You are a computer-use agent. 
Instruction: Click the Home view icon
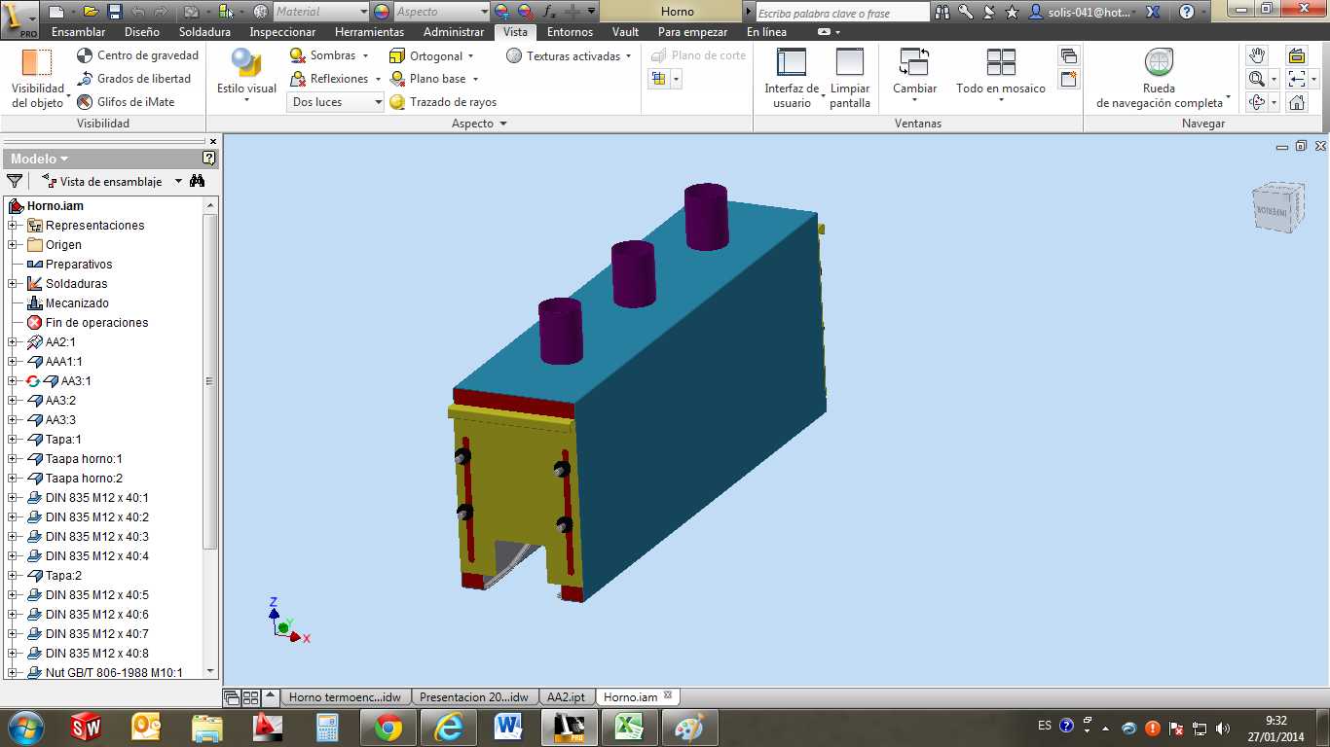click(x=1297, y=102)
